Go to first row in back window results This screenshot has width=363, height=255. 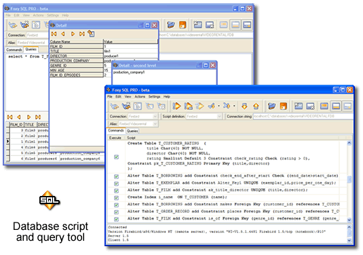pos(9,117)
